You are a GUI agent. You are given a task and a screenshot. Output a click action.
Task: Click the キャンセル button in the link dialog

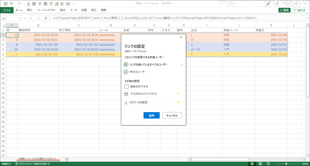pyautogui.click(x=172, y=115)
